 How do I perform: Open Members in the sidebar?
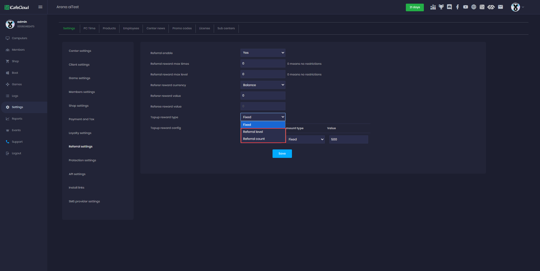point(18,50)
